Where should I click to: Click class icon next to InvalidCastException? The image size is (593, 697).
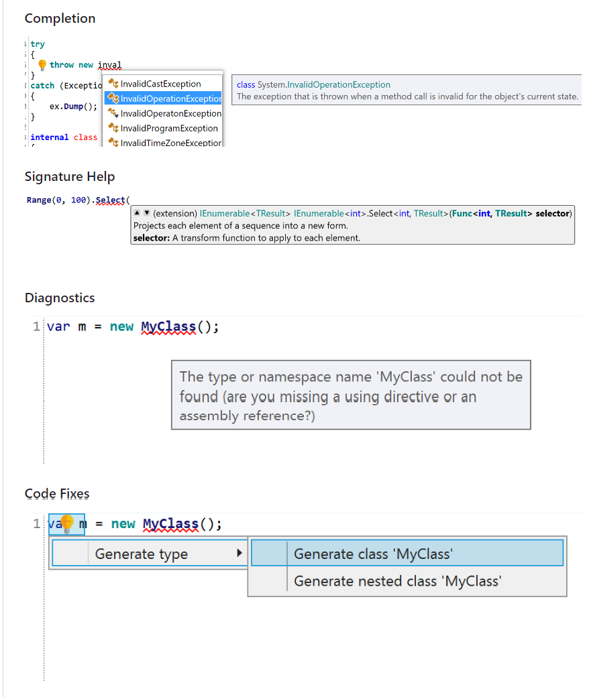113,84
